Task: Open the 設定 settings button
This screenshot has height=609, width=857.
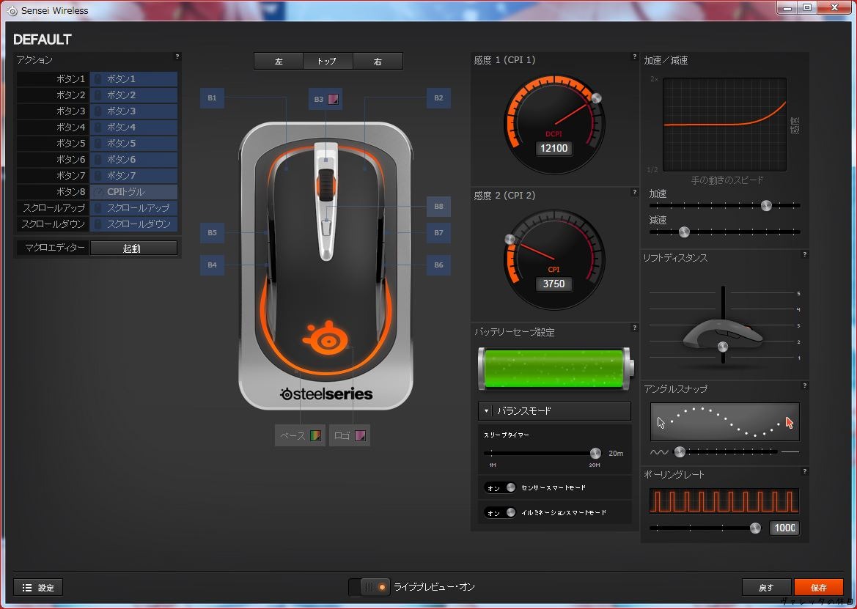Action: click(x=38, y=587)
